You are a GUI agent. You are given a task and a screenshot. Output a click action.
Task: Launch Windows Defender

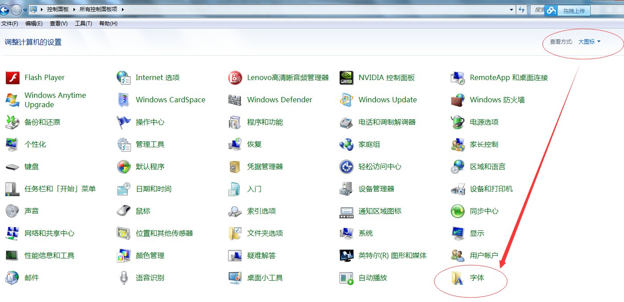(279, 100)
